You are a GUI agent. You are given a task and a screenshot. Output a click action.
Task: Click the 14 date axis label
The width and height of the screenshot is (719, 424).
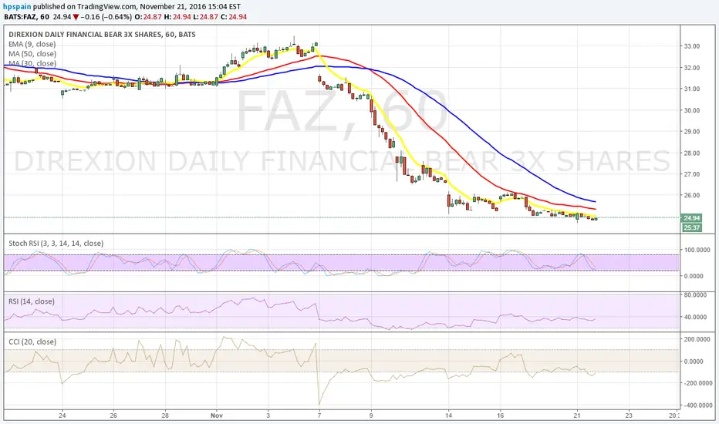coord(448,416)
